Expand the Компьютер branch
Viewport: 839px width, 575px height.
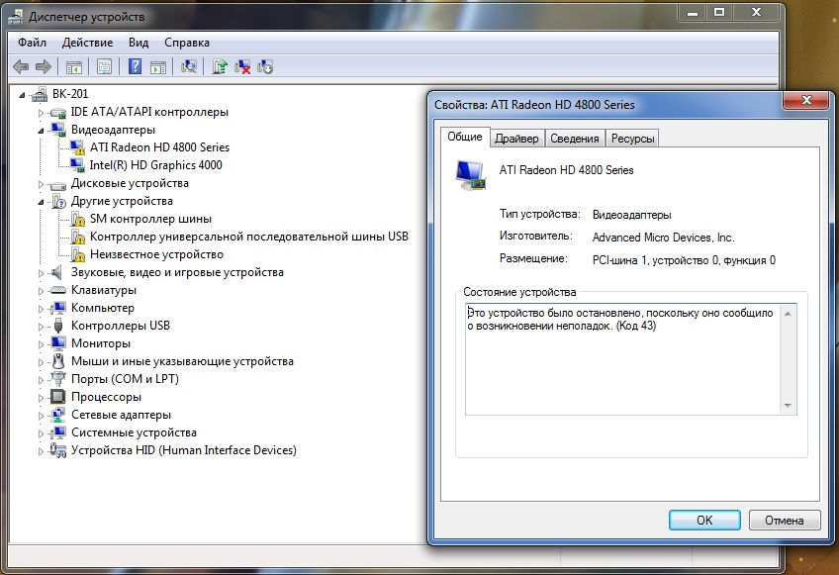tap(41, 309)
